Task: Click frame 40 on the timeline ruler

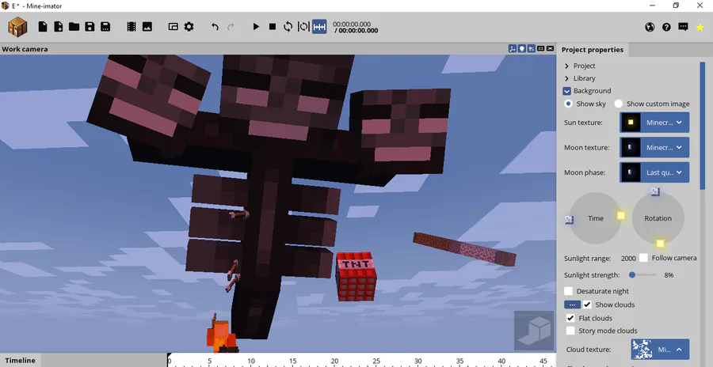Action: (x=501, y=361)
